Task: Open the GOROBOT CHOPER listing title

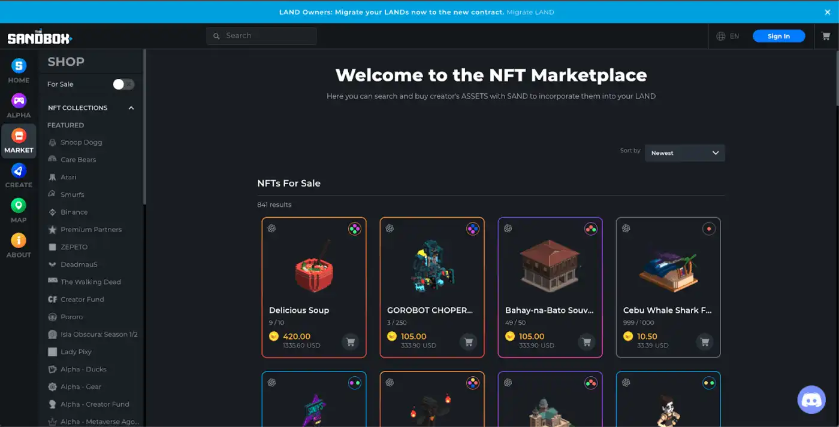Action: 430,310
